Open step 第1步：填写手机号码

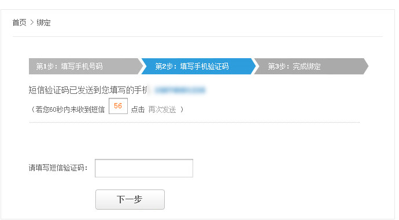pos(69,66)
